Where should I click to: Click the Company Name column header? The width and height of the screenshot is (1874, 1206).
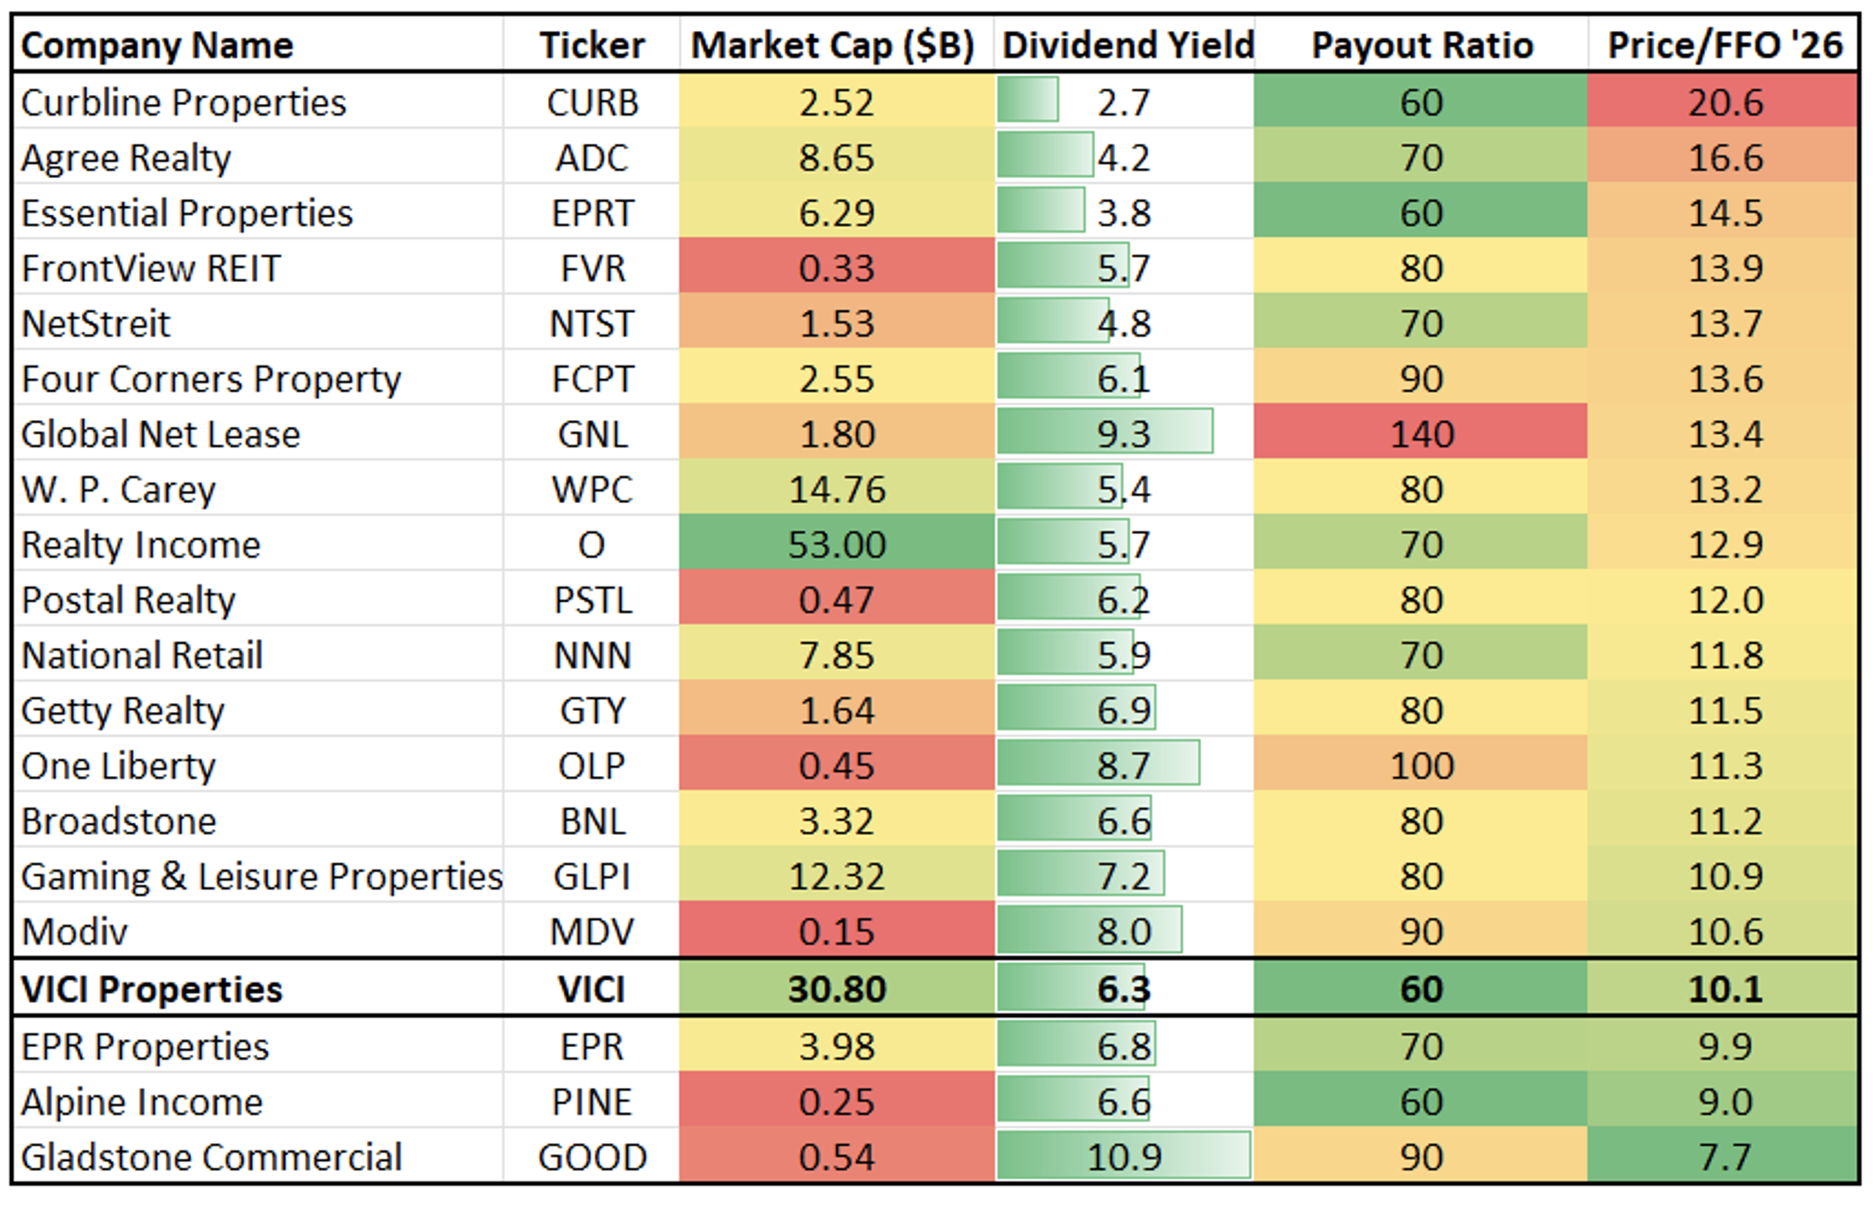click(158, 45)
